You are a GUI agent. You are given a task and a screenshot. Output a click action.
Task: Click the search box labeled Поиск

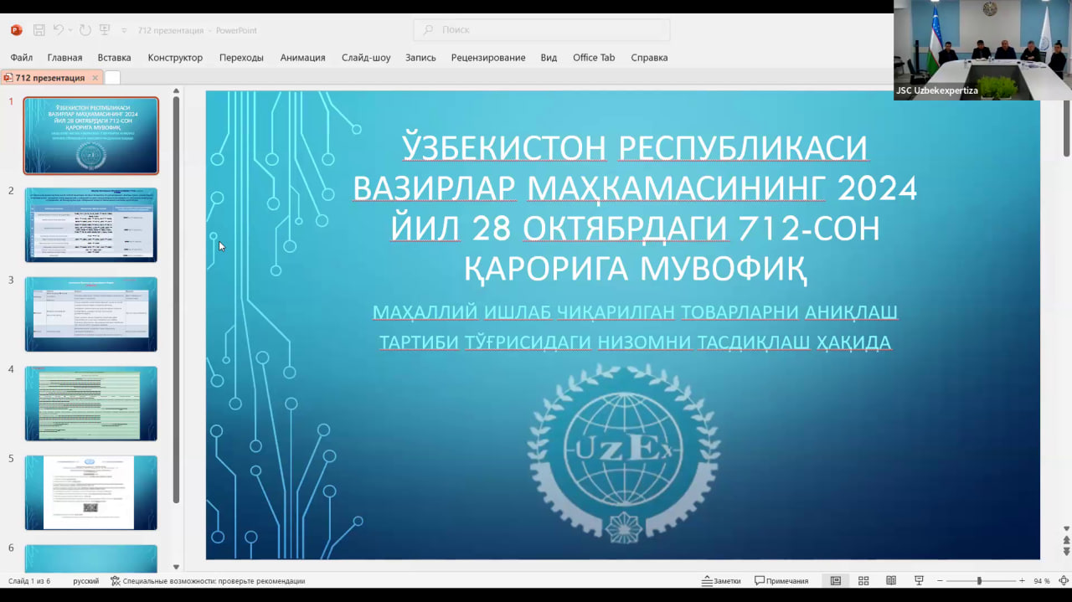pyautogui.click(x=541, y=30)
